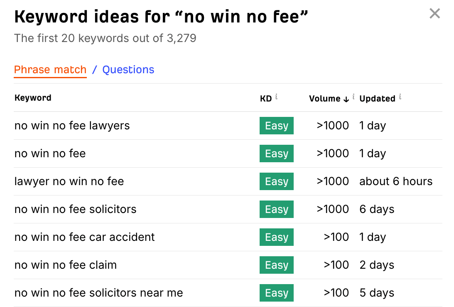The height and width of the screenshot is (307, 454).
Task: Open the keyword 'no win no fee solicitors near me'
Action: click(98, 293)
